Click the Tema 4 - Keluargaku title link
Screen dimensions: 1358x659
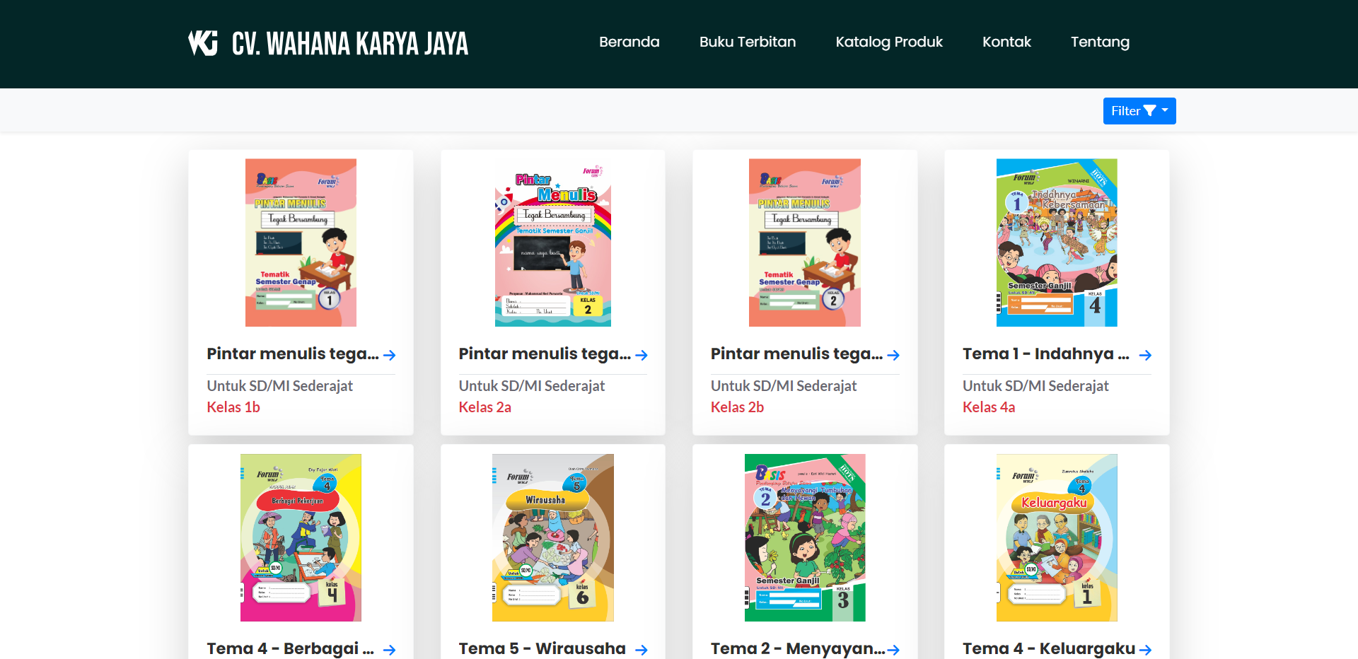click(1049, 648)
